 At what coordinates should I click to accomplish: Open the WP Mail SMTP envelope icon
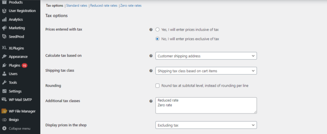point(4,100)
